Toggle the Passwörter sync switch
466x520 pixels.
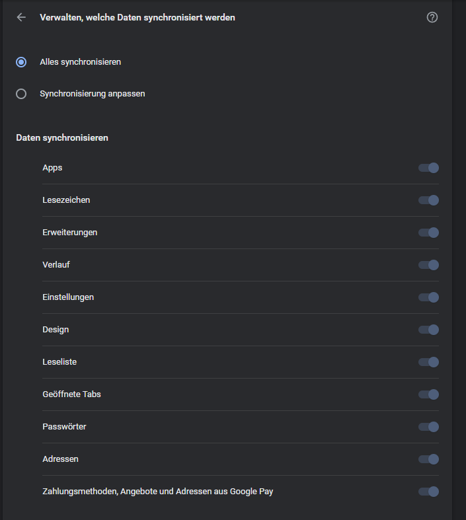click(x=428, y=427)
